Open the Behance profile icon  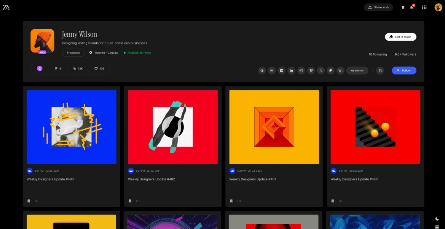pyautogui.click(x=272, y=71)
